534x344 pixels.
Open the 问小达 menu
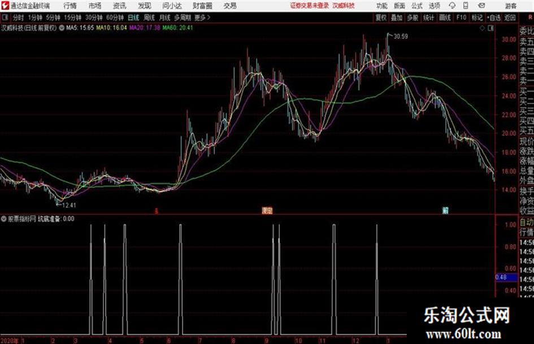point(172,6)
